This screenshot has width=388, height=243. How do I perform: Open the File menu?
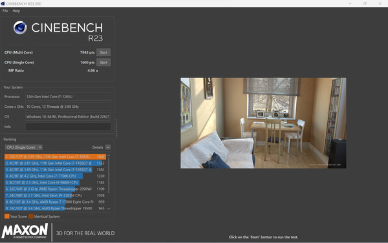click(5, 11)
